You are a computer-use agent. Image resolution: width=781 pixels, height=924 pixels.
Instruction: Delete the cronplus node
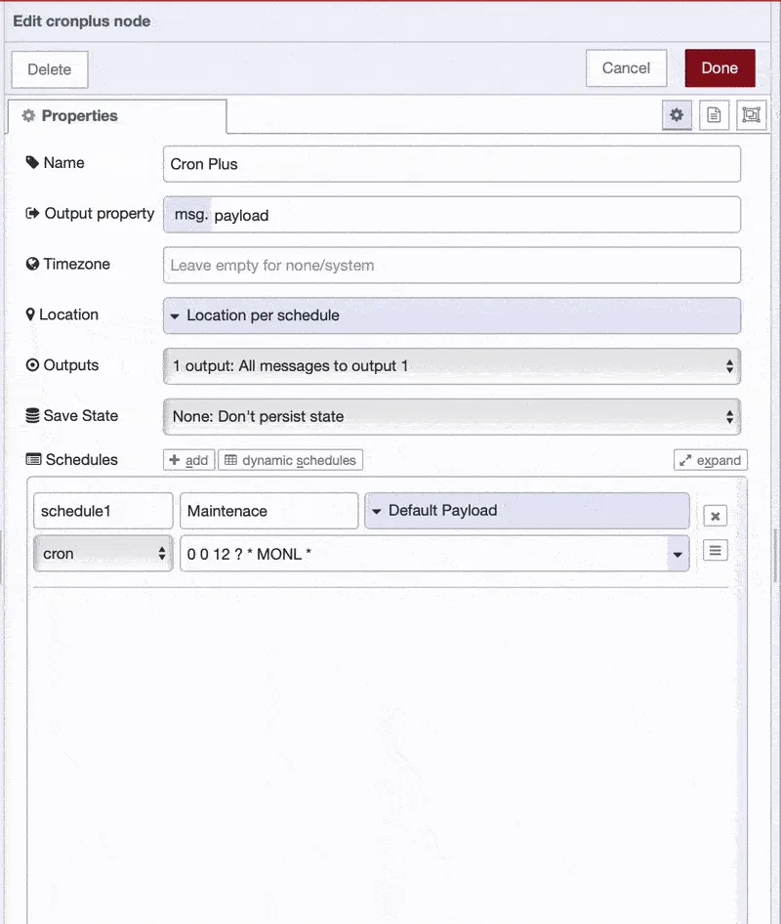tap(49, 68)
